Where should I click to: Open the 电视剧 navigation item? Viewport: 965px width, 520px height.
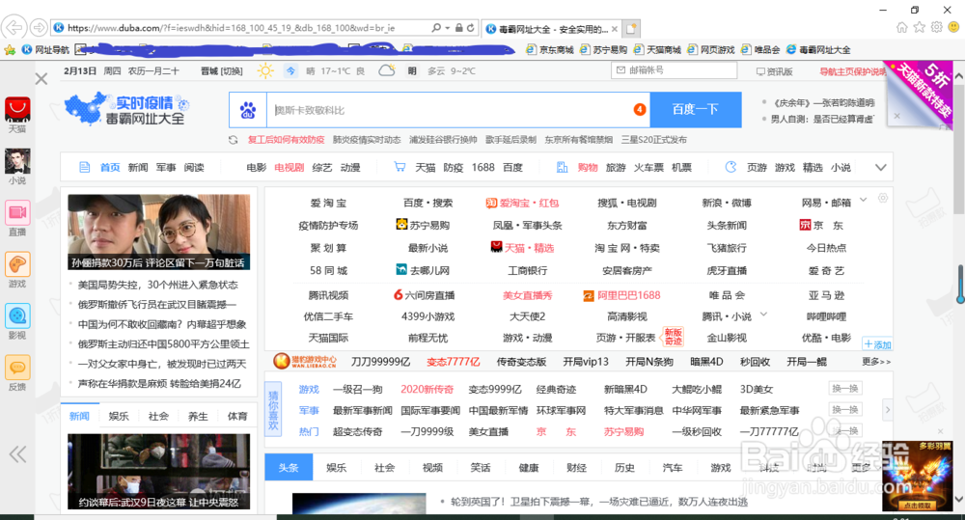pos(289,168)
